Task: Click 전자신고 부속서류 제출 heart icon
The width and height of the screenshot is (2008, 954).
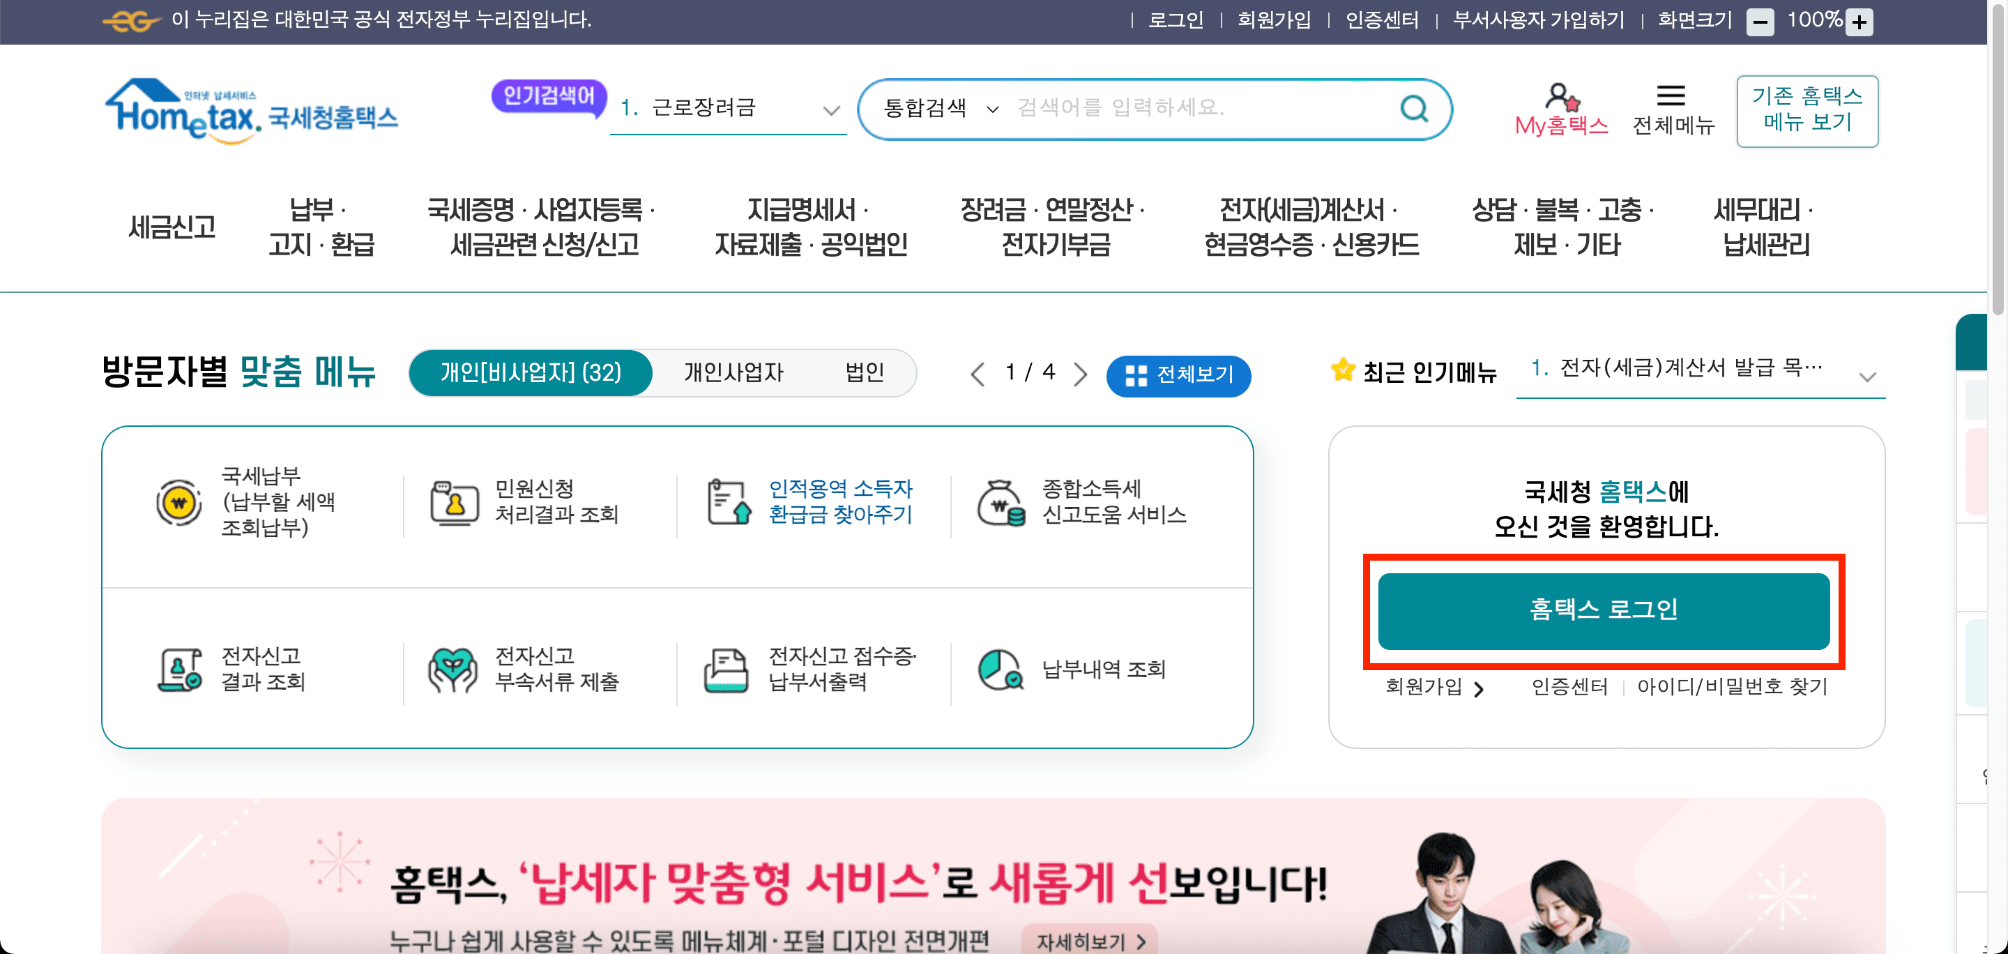Action: 453,669
